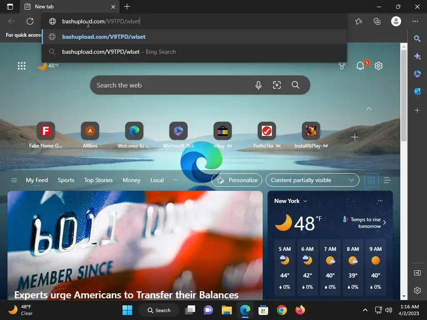This screenshot has width=427, height=320.
Task: Open the rewards trophy icon
Action: (342, 66)
